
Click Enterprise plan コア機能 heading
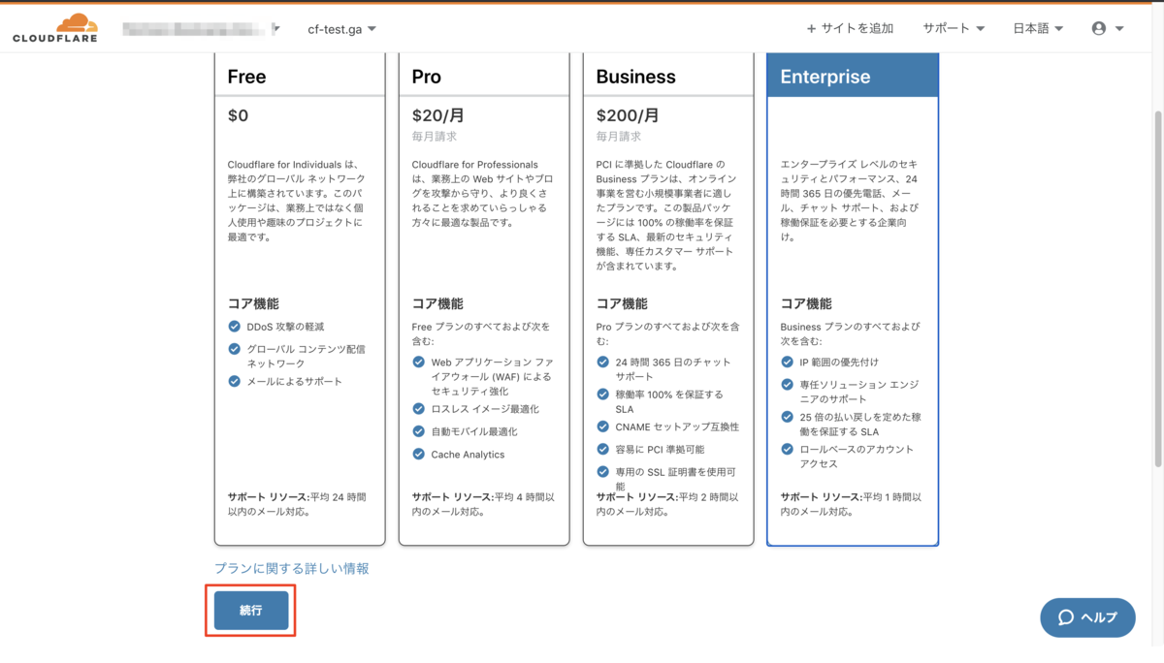coord(806,303)
